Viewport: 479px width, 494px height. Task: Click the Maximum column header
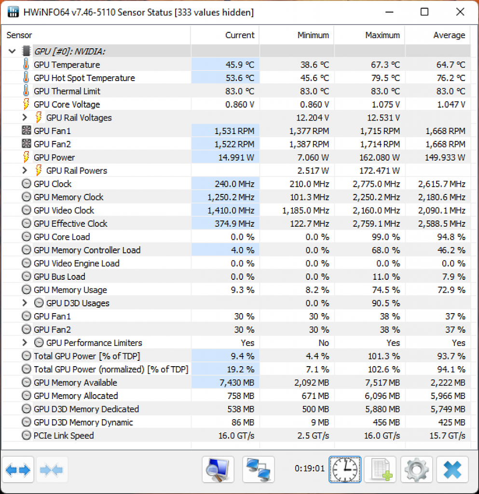pyautogui.click(x=370, y=35)
